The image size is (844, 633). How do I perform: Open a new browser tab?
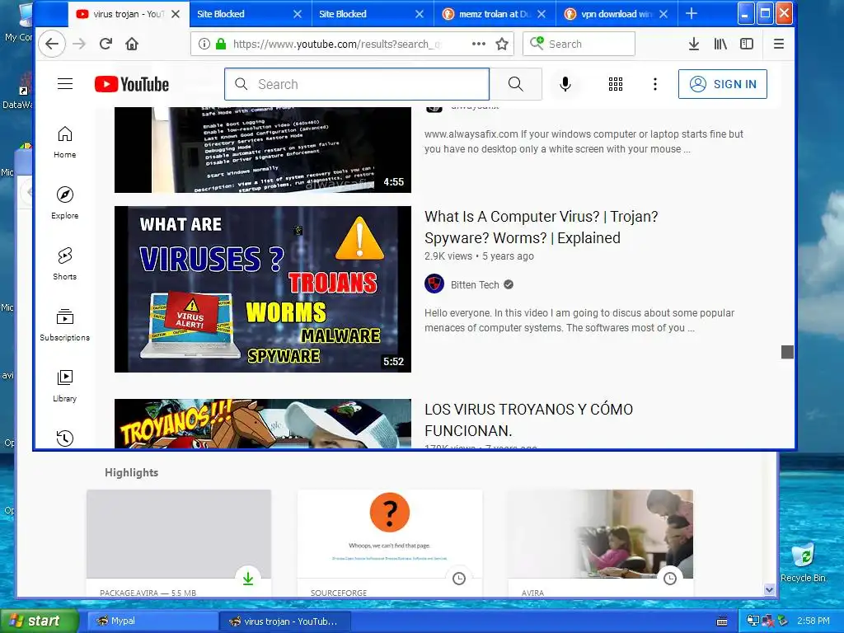point(692,14)
